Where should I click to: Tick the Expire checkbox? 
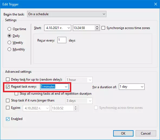tap(8, 108)
